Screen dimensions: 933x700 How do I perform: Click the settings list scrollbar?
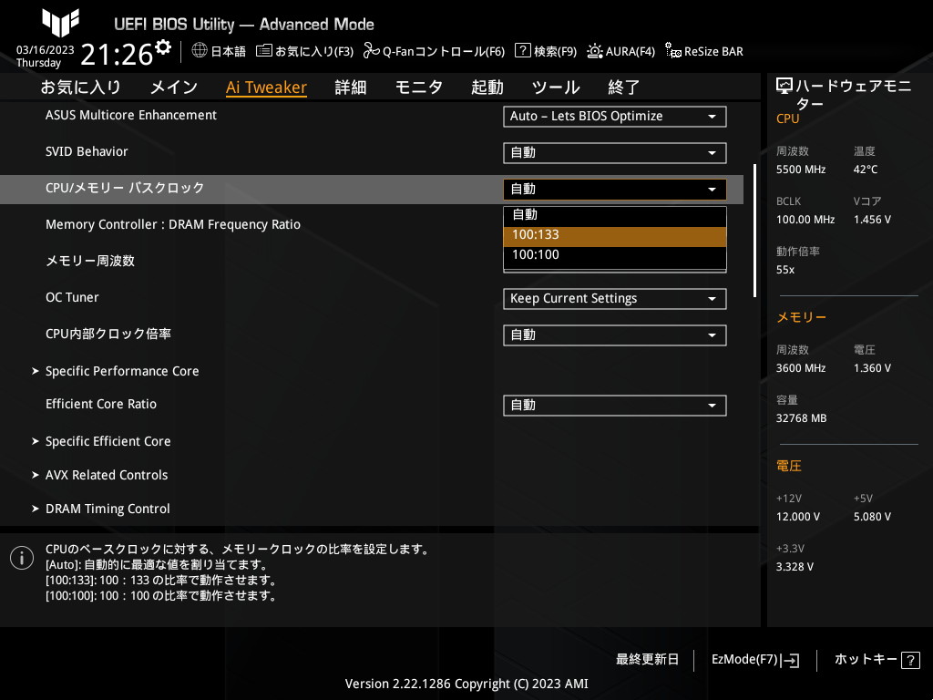pyautogui.click(x=755, y=231)
